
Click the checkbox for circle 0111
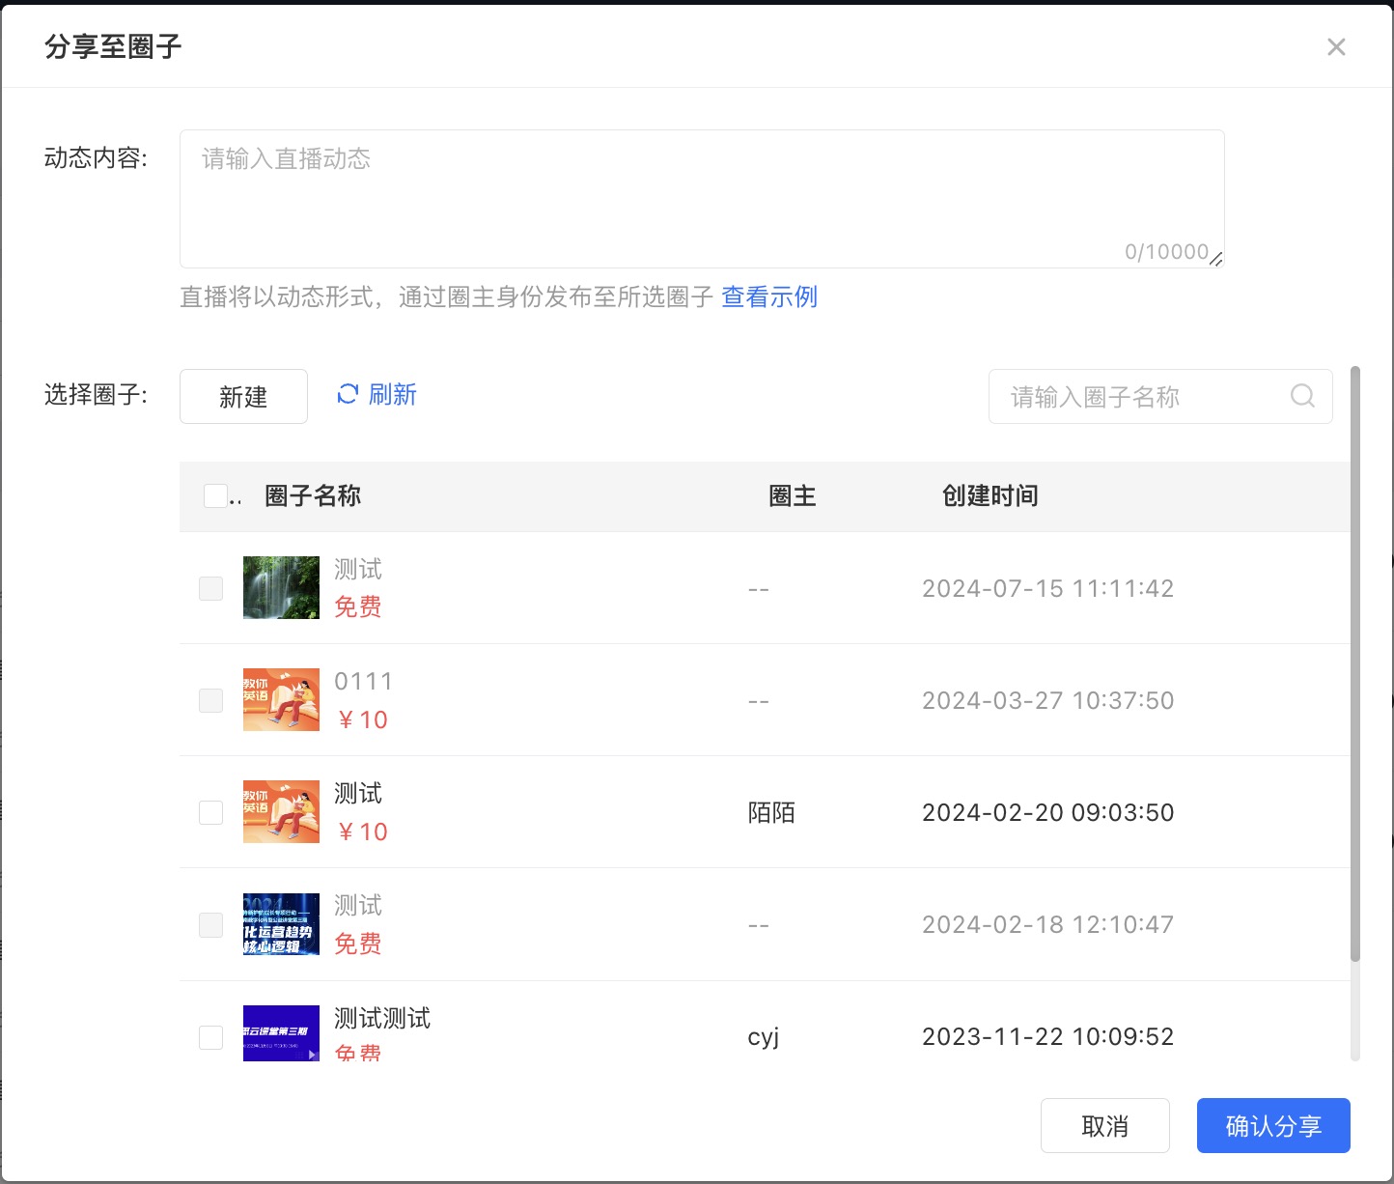pyautogui.click(x=210, y=700)
